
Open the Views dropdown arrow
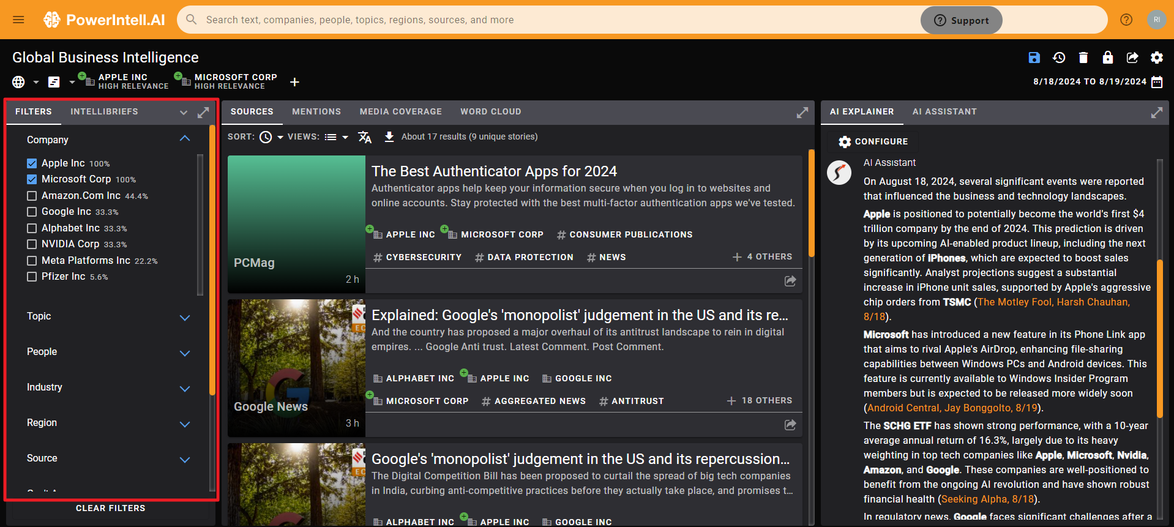345,138
